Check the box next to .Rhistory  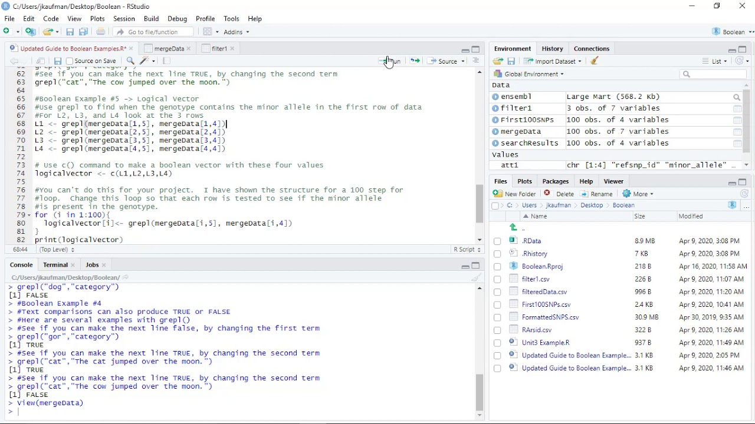coord(497,254)
